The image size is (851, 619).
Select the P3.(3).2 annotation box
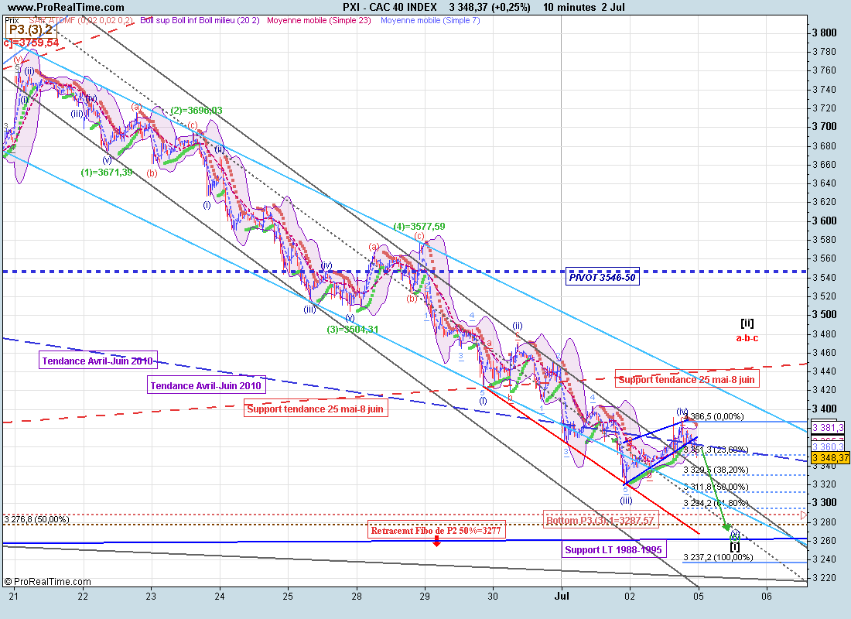click(x=31, y=30)
